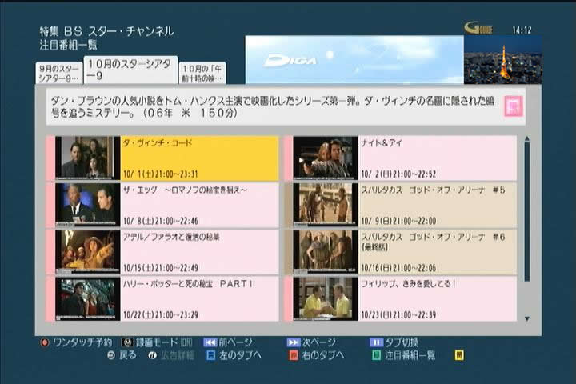The image size is (576, 384).
Task: Select ダ・ヴィンチ・コード program entry
Action: (x=198, y=158)
